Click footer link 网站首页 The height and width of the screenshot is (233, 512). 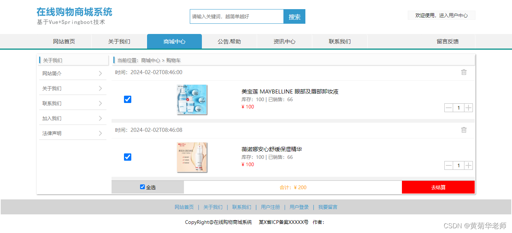coord(184,207)
